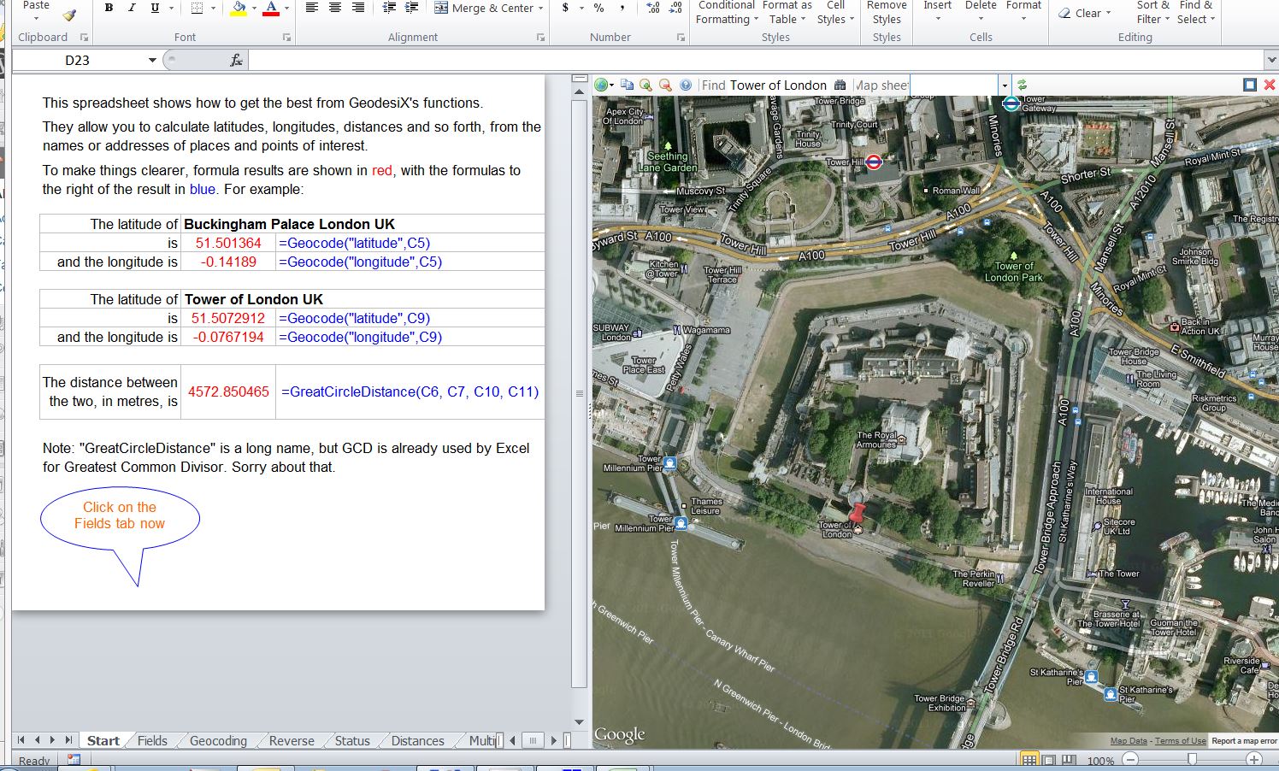
Task: Open the Name Box dropdown arrow
Action: (x=152, y=60)
